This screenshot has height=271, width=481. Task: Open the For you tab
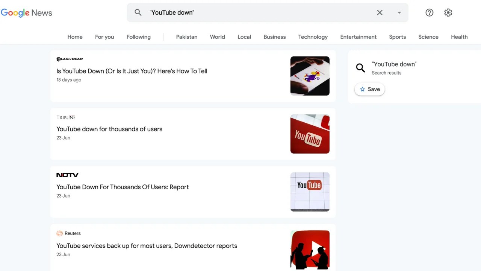tap(104, 37)
